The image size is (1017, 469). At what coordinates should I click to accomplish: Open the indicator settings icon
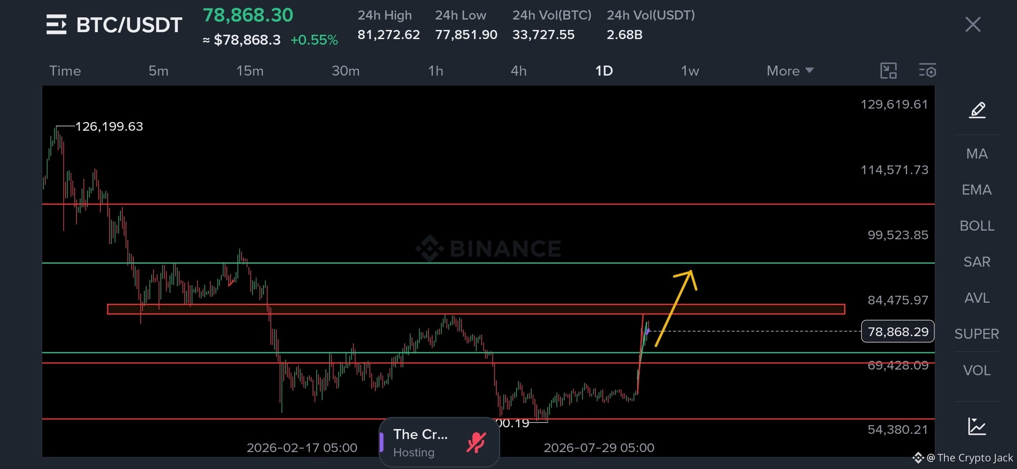927,70
